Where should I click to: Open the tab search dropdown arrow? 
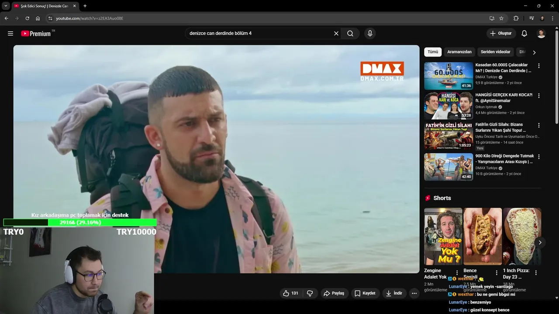tap(6, 6)
